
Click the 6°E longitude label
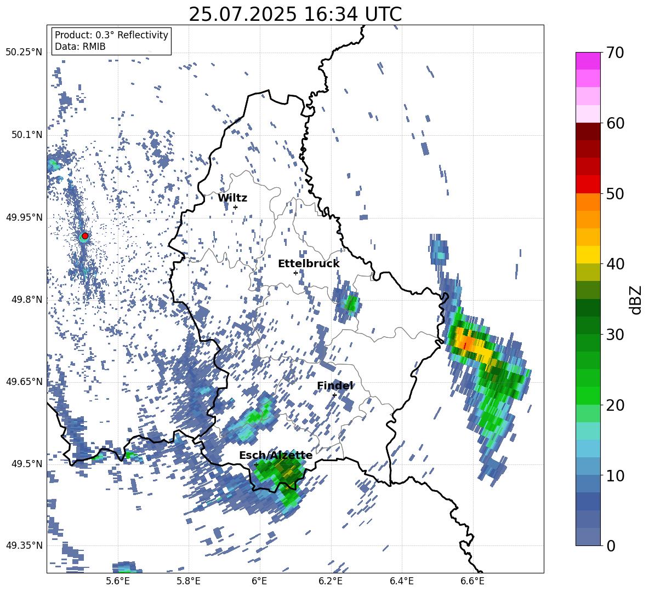click(x=259, y=581)
